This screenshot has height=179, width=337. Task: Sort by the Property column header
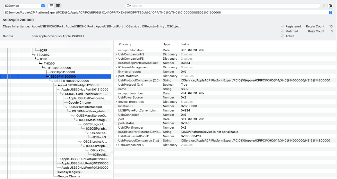[125, 44]
